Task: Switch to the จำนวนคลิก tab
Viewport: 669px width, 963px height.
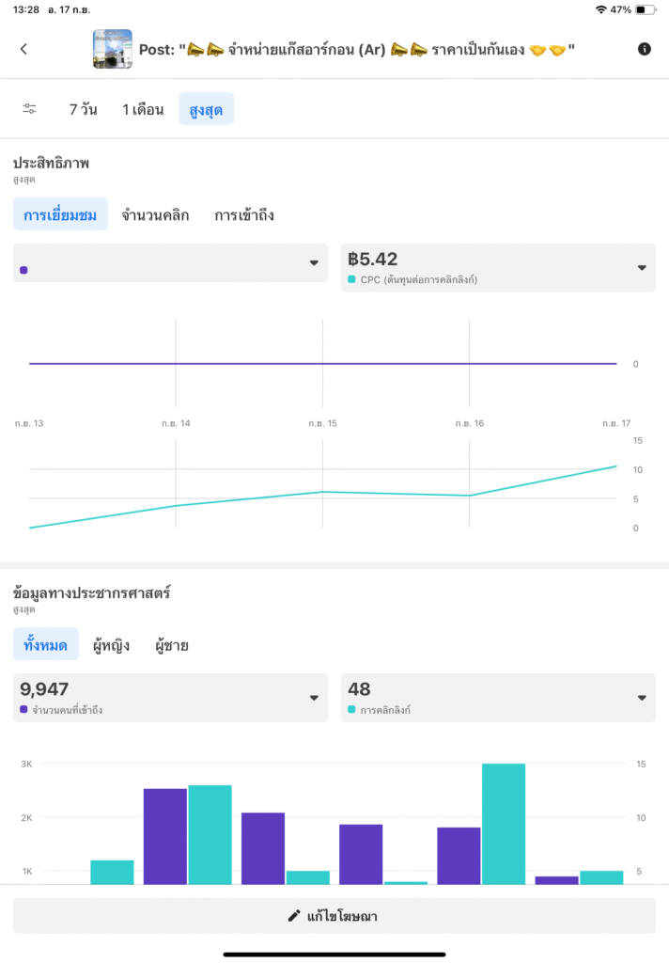Action: point(155,215)
